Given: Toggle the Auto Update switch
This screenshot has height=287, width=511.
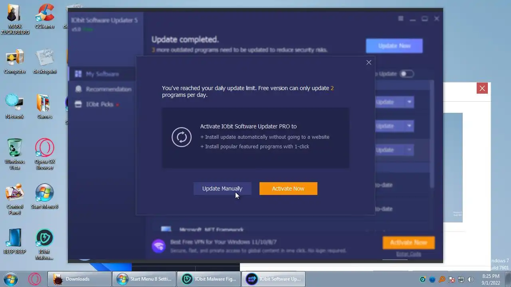Looking at the screenshot, I should coord(407,74).
